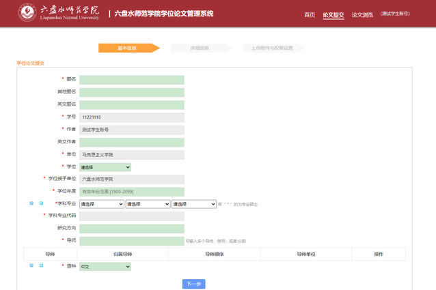Expand the third 学科专业 dropdown
436x290 pixels.
193,204
